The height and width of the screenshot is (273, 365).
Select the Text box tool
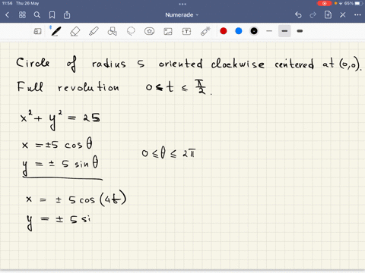[186, 31]
